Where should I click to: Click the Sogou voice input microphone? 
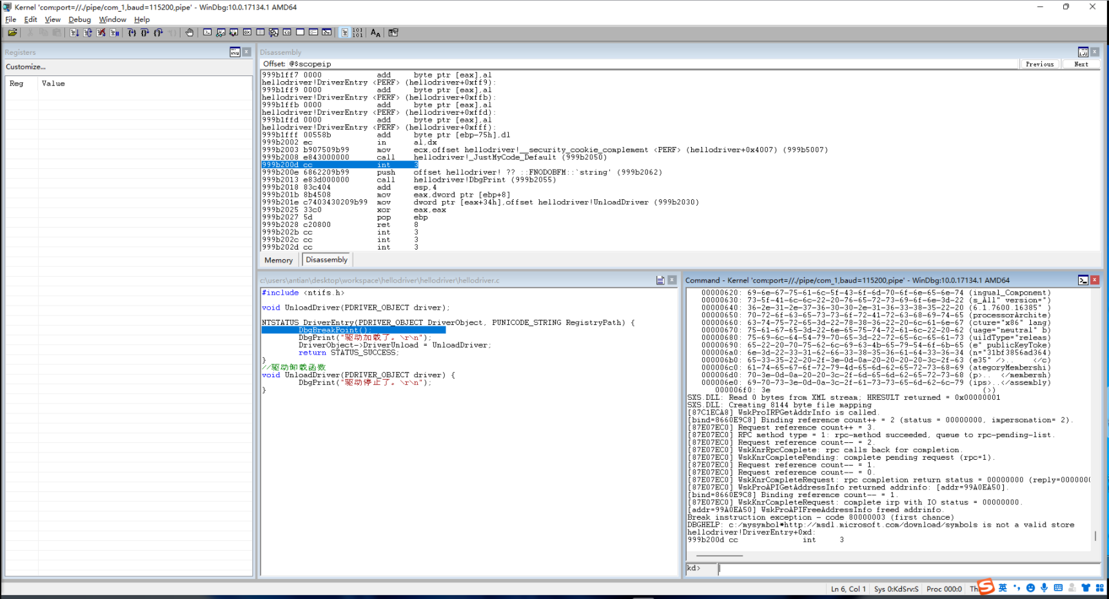1044,587
